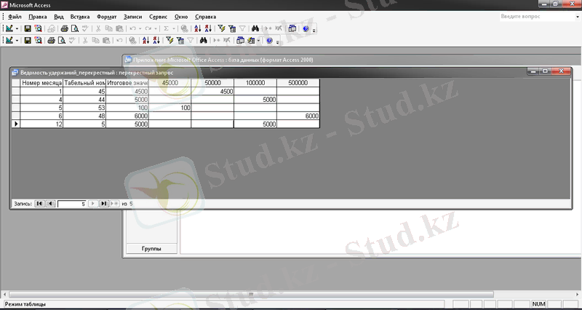This screenshot has width=582, height=310.
Task: Click Database Window icon in the top toolbar
Action: (292, 28)
